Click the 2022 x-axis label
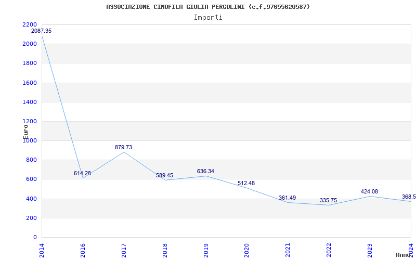 point(329,251)
